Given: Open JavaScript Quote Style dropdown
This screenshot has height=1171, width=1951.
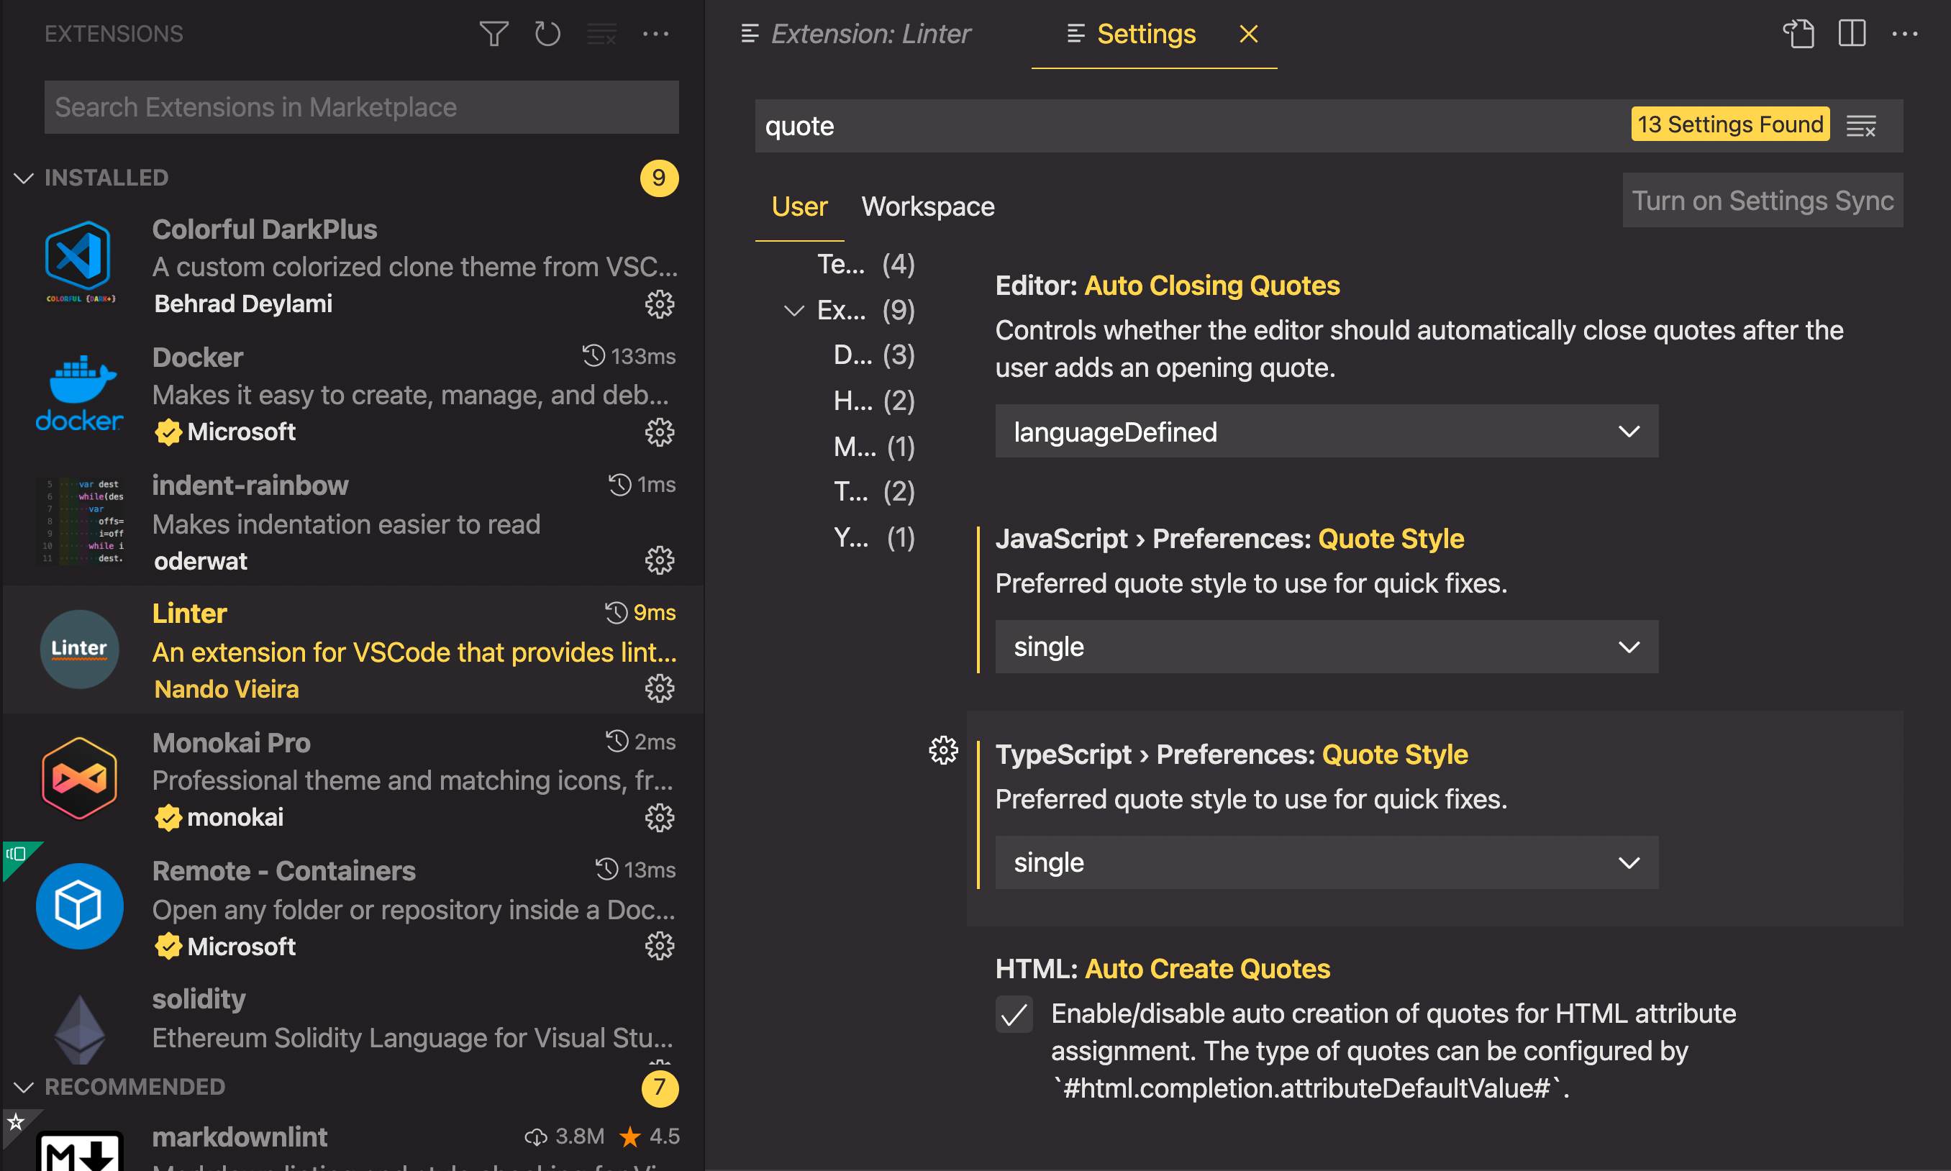Looking at the screenshot, I should (x=1327, y=646).
